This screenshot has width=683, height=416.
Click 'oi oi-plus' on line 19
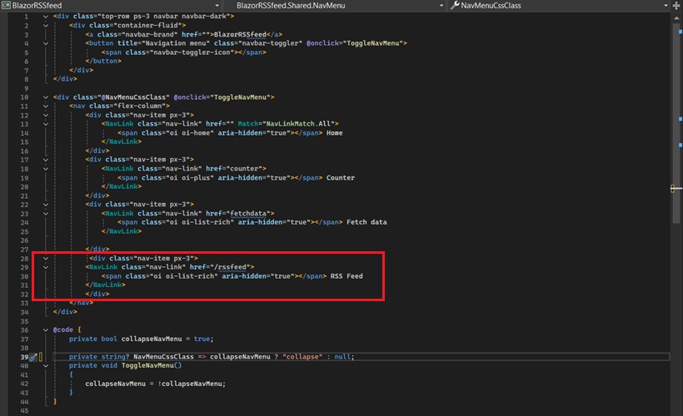(189, 177)
